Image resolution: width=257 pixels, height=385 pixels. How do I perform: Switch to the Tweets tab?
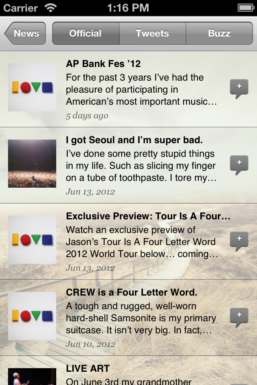pyautogui.click(x=152, y=33)
